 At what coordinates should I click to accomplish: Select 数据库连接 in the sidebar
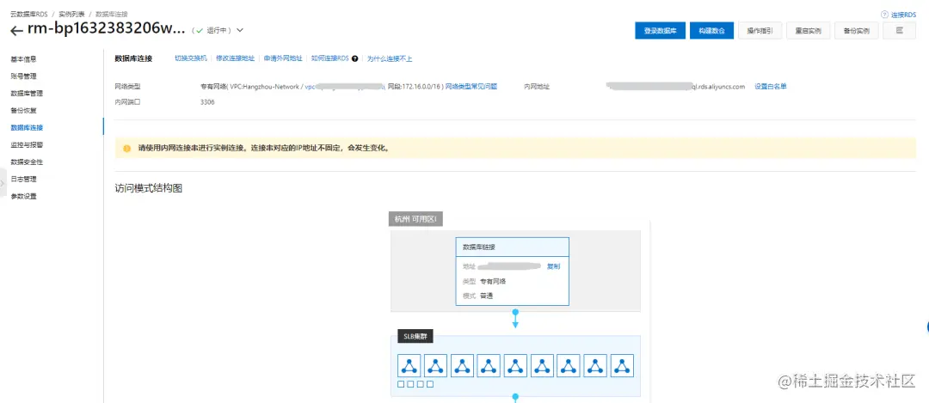coord(27,128)
